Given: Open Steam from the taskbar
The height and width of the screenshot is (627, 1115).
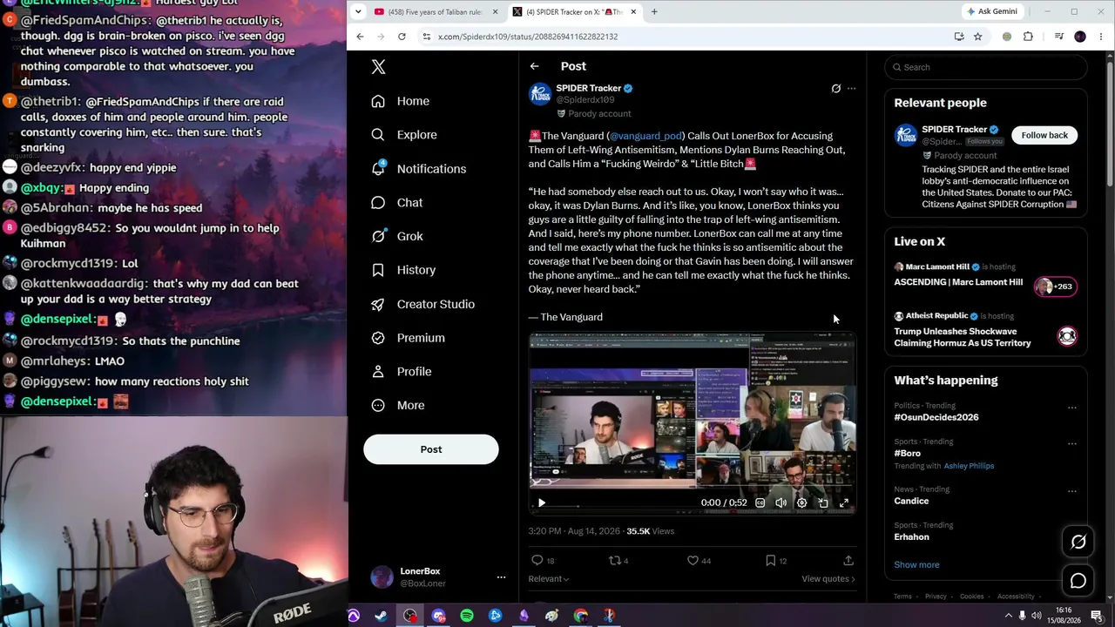Looking at the screenshot, I should 382,616.
